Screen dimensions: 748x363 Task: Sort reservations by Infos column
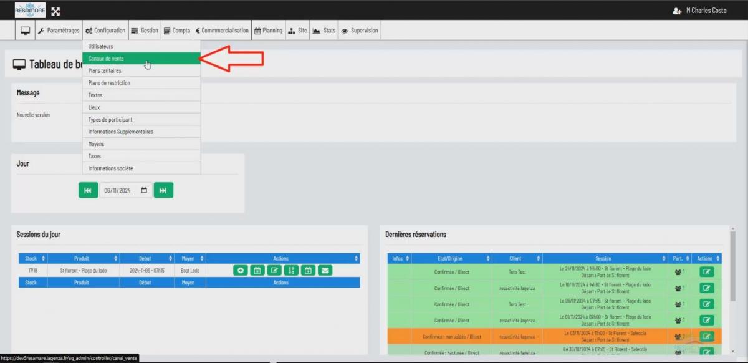pos(399,258)
